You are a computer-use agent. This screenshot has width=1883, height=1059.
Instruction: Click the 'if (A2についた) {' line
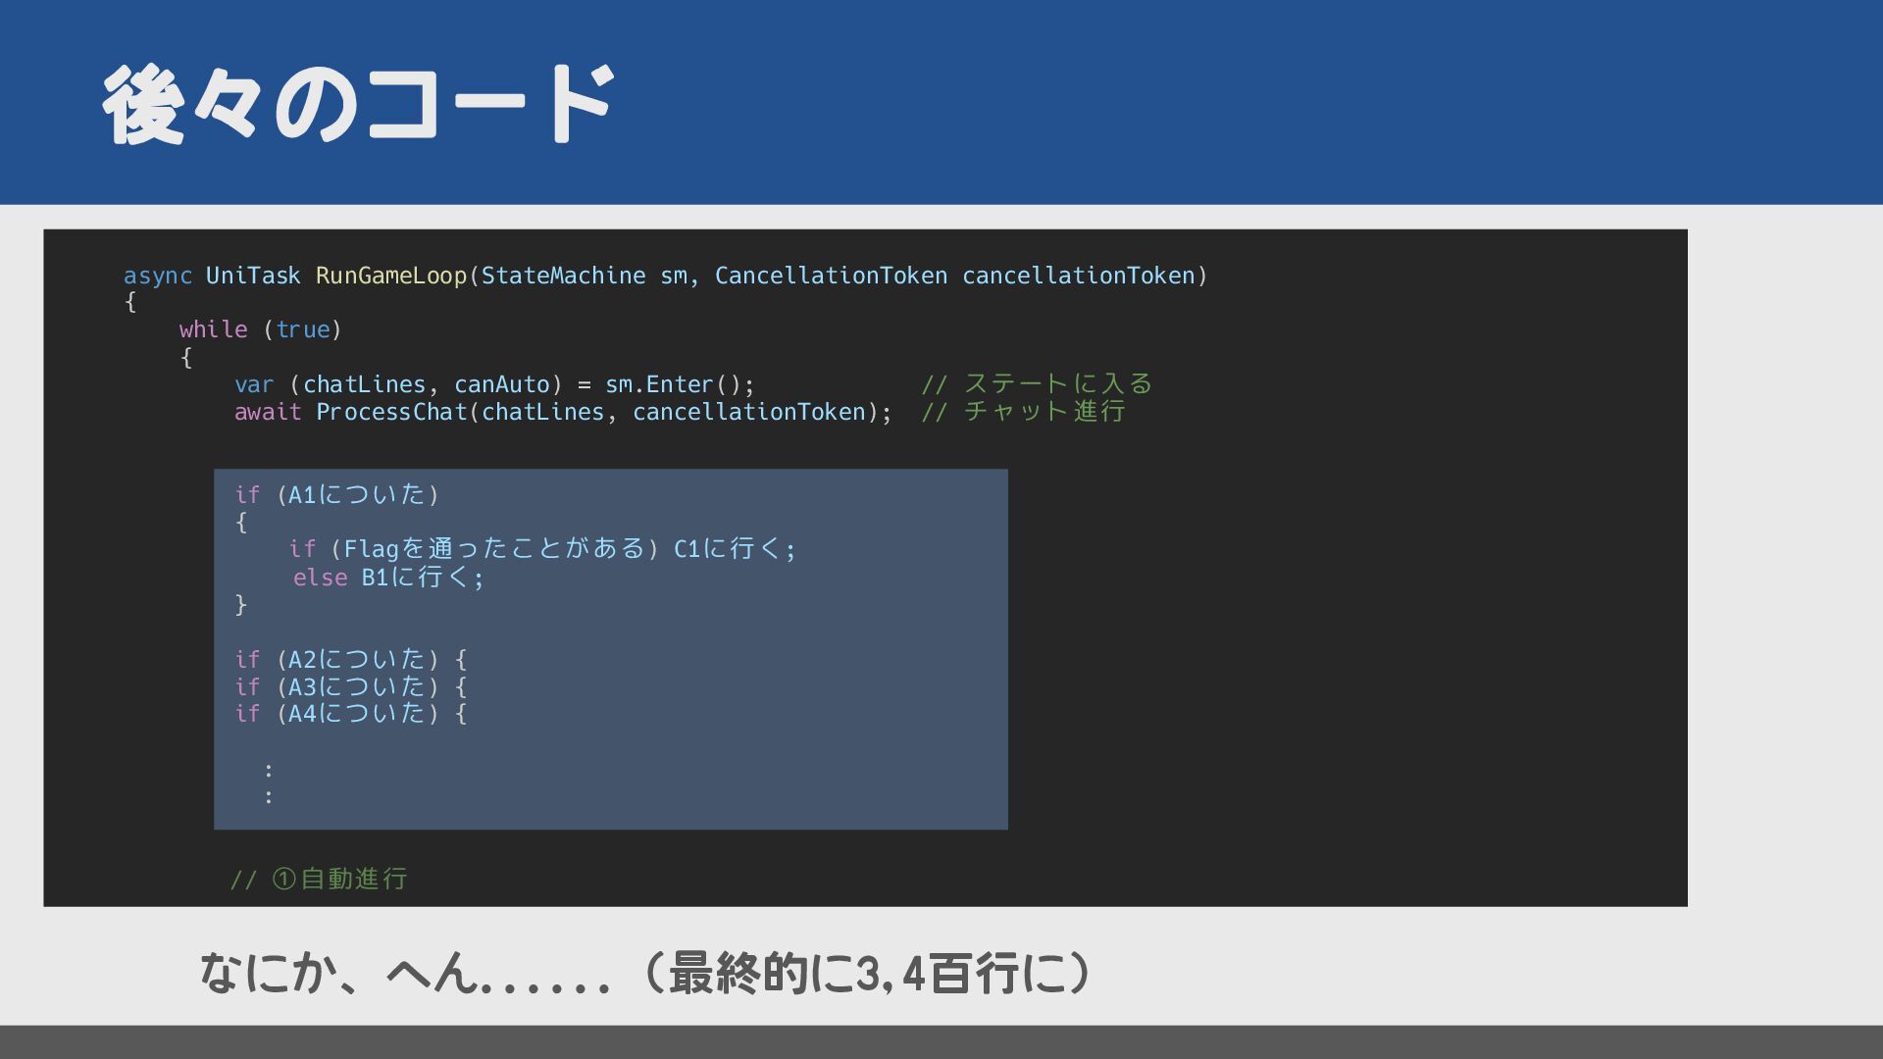coord(351,659)
